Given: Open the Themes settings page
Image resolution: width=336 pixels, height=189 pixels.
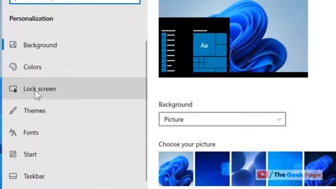Looking at the screenshot, I should click(x=75, y=111).
